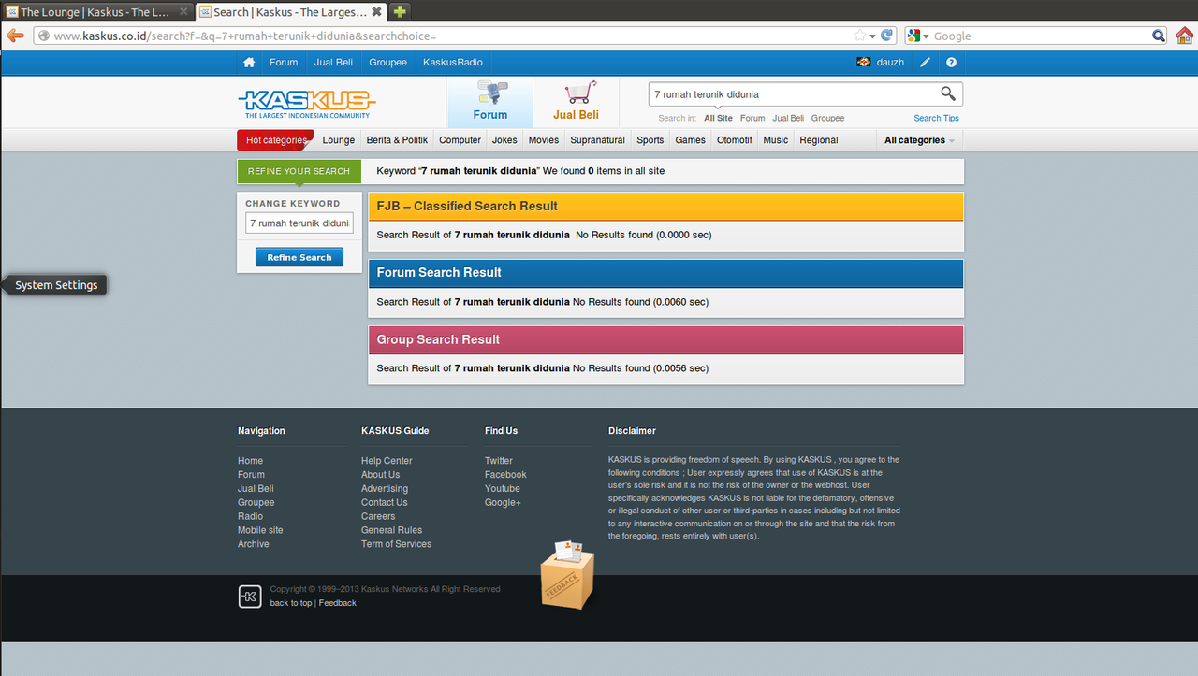1198x676 pixels.
Task: Open the Regional category
Action: [819, 140]
